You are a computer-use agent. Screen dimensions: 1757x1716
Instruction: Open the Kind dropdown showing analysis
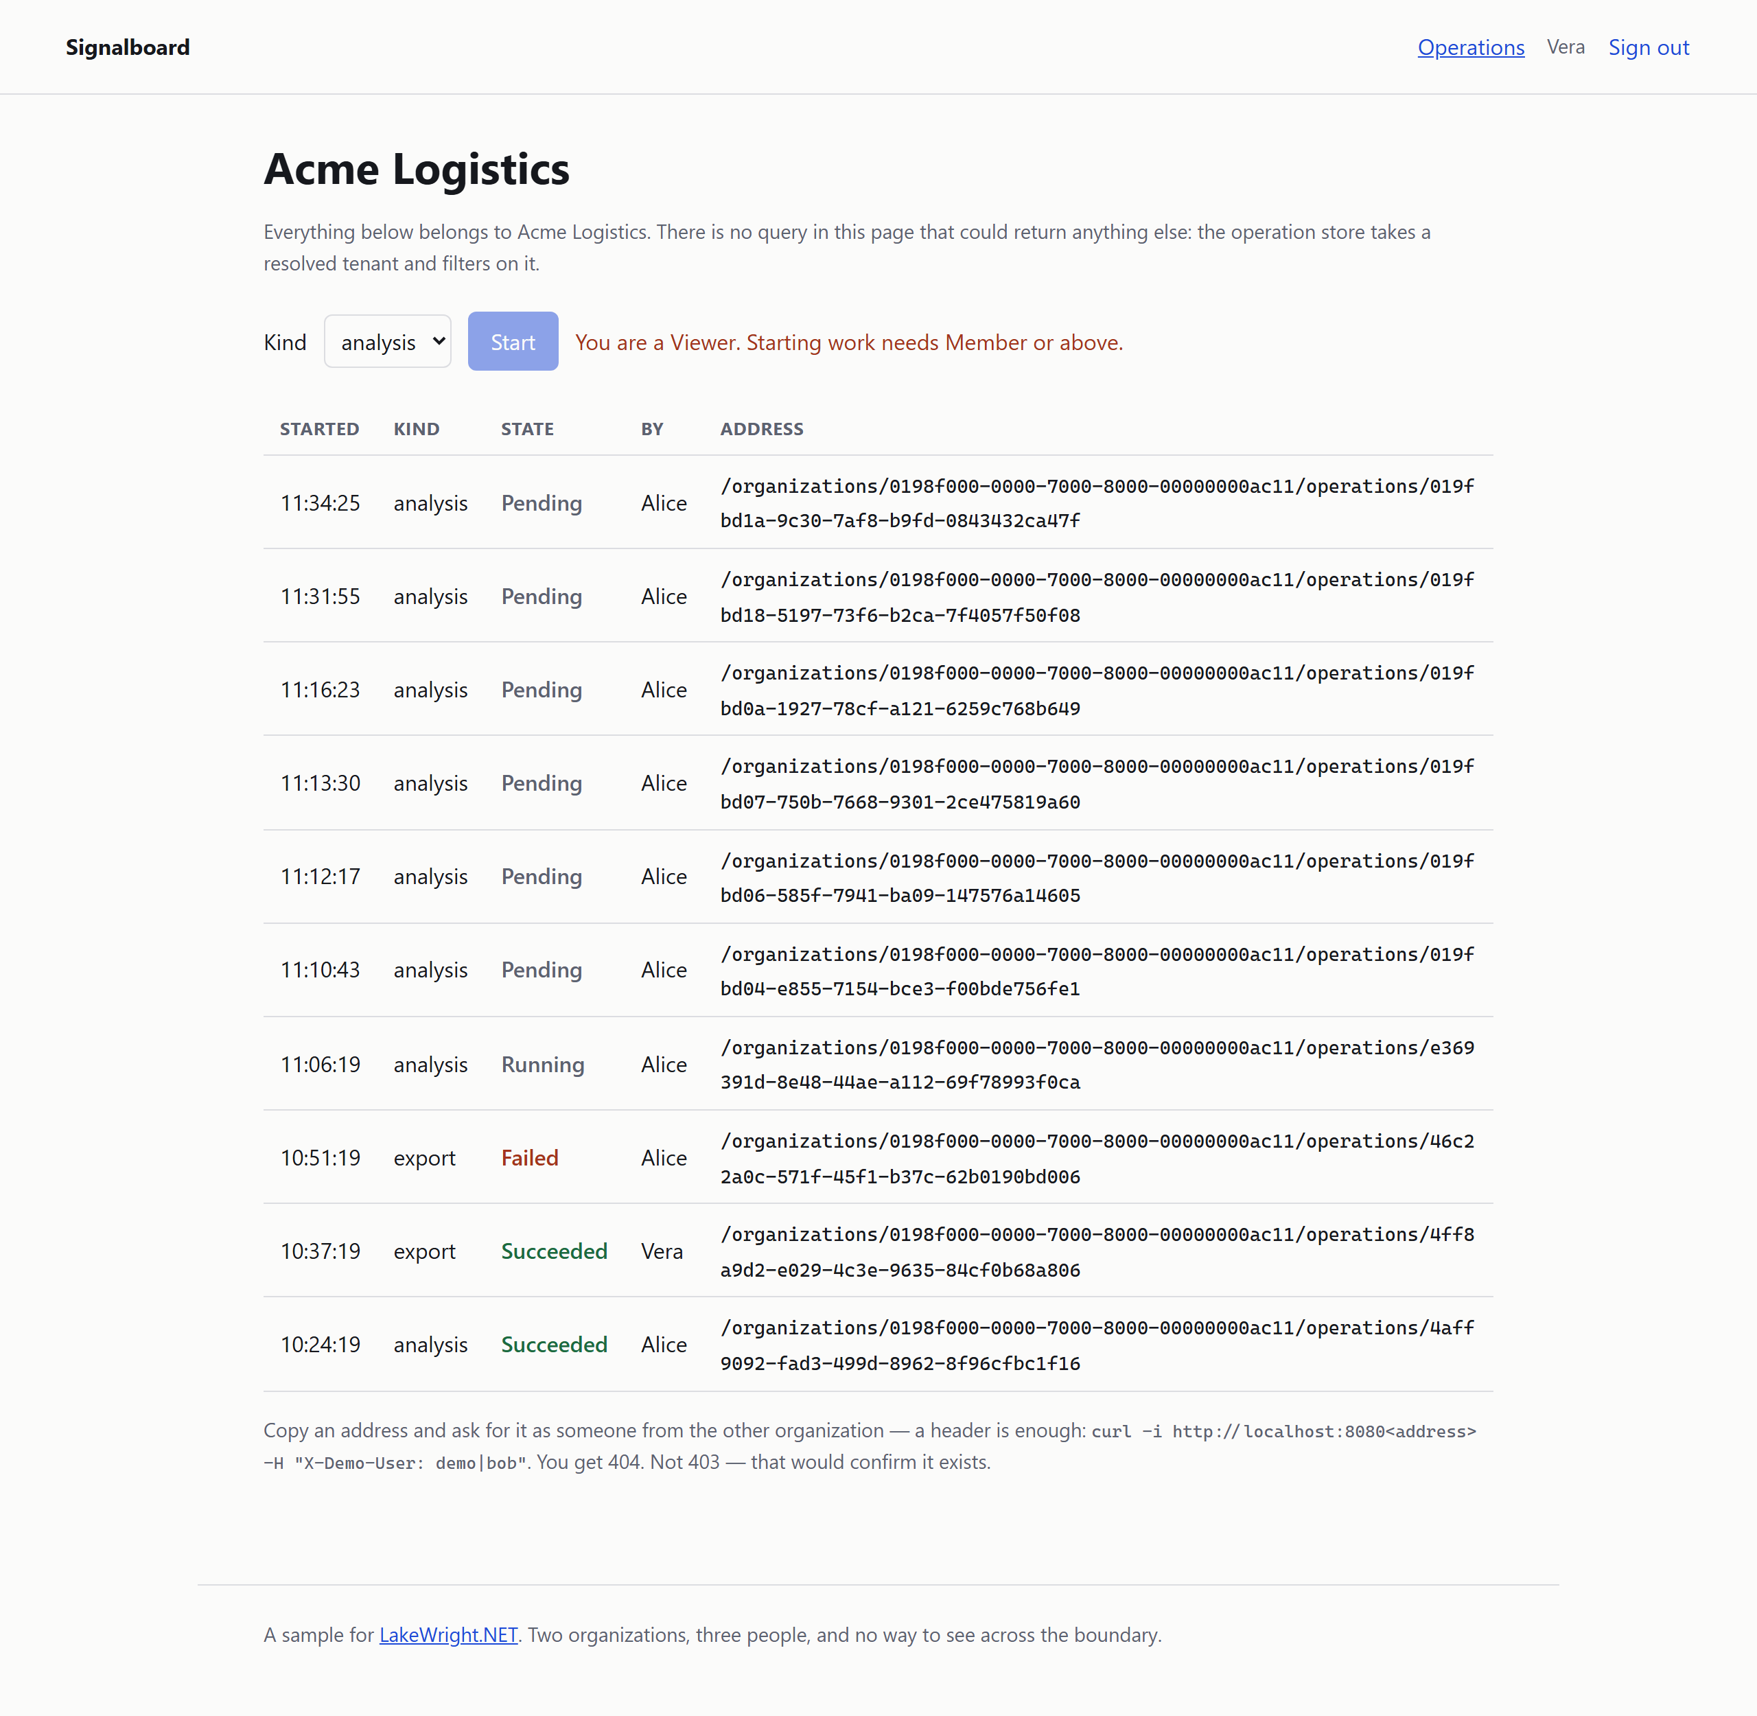pos(388,342)
